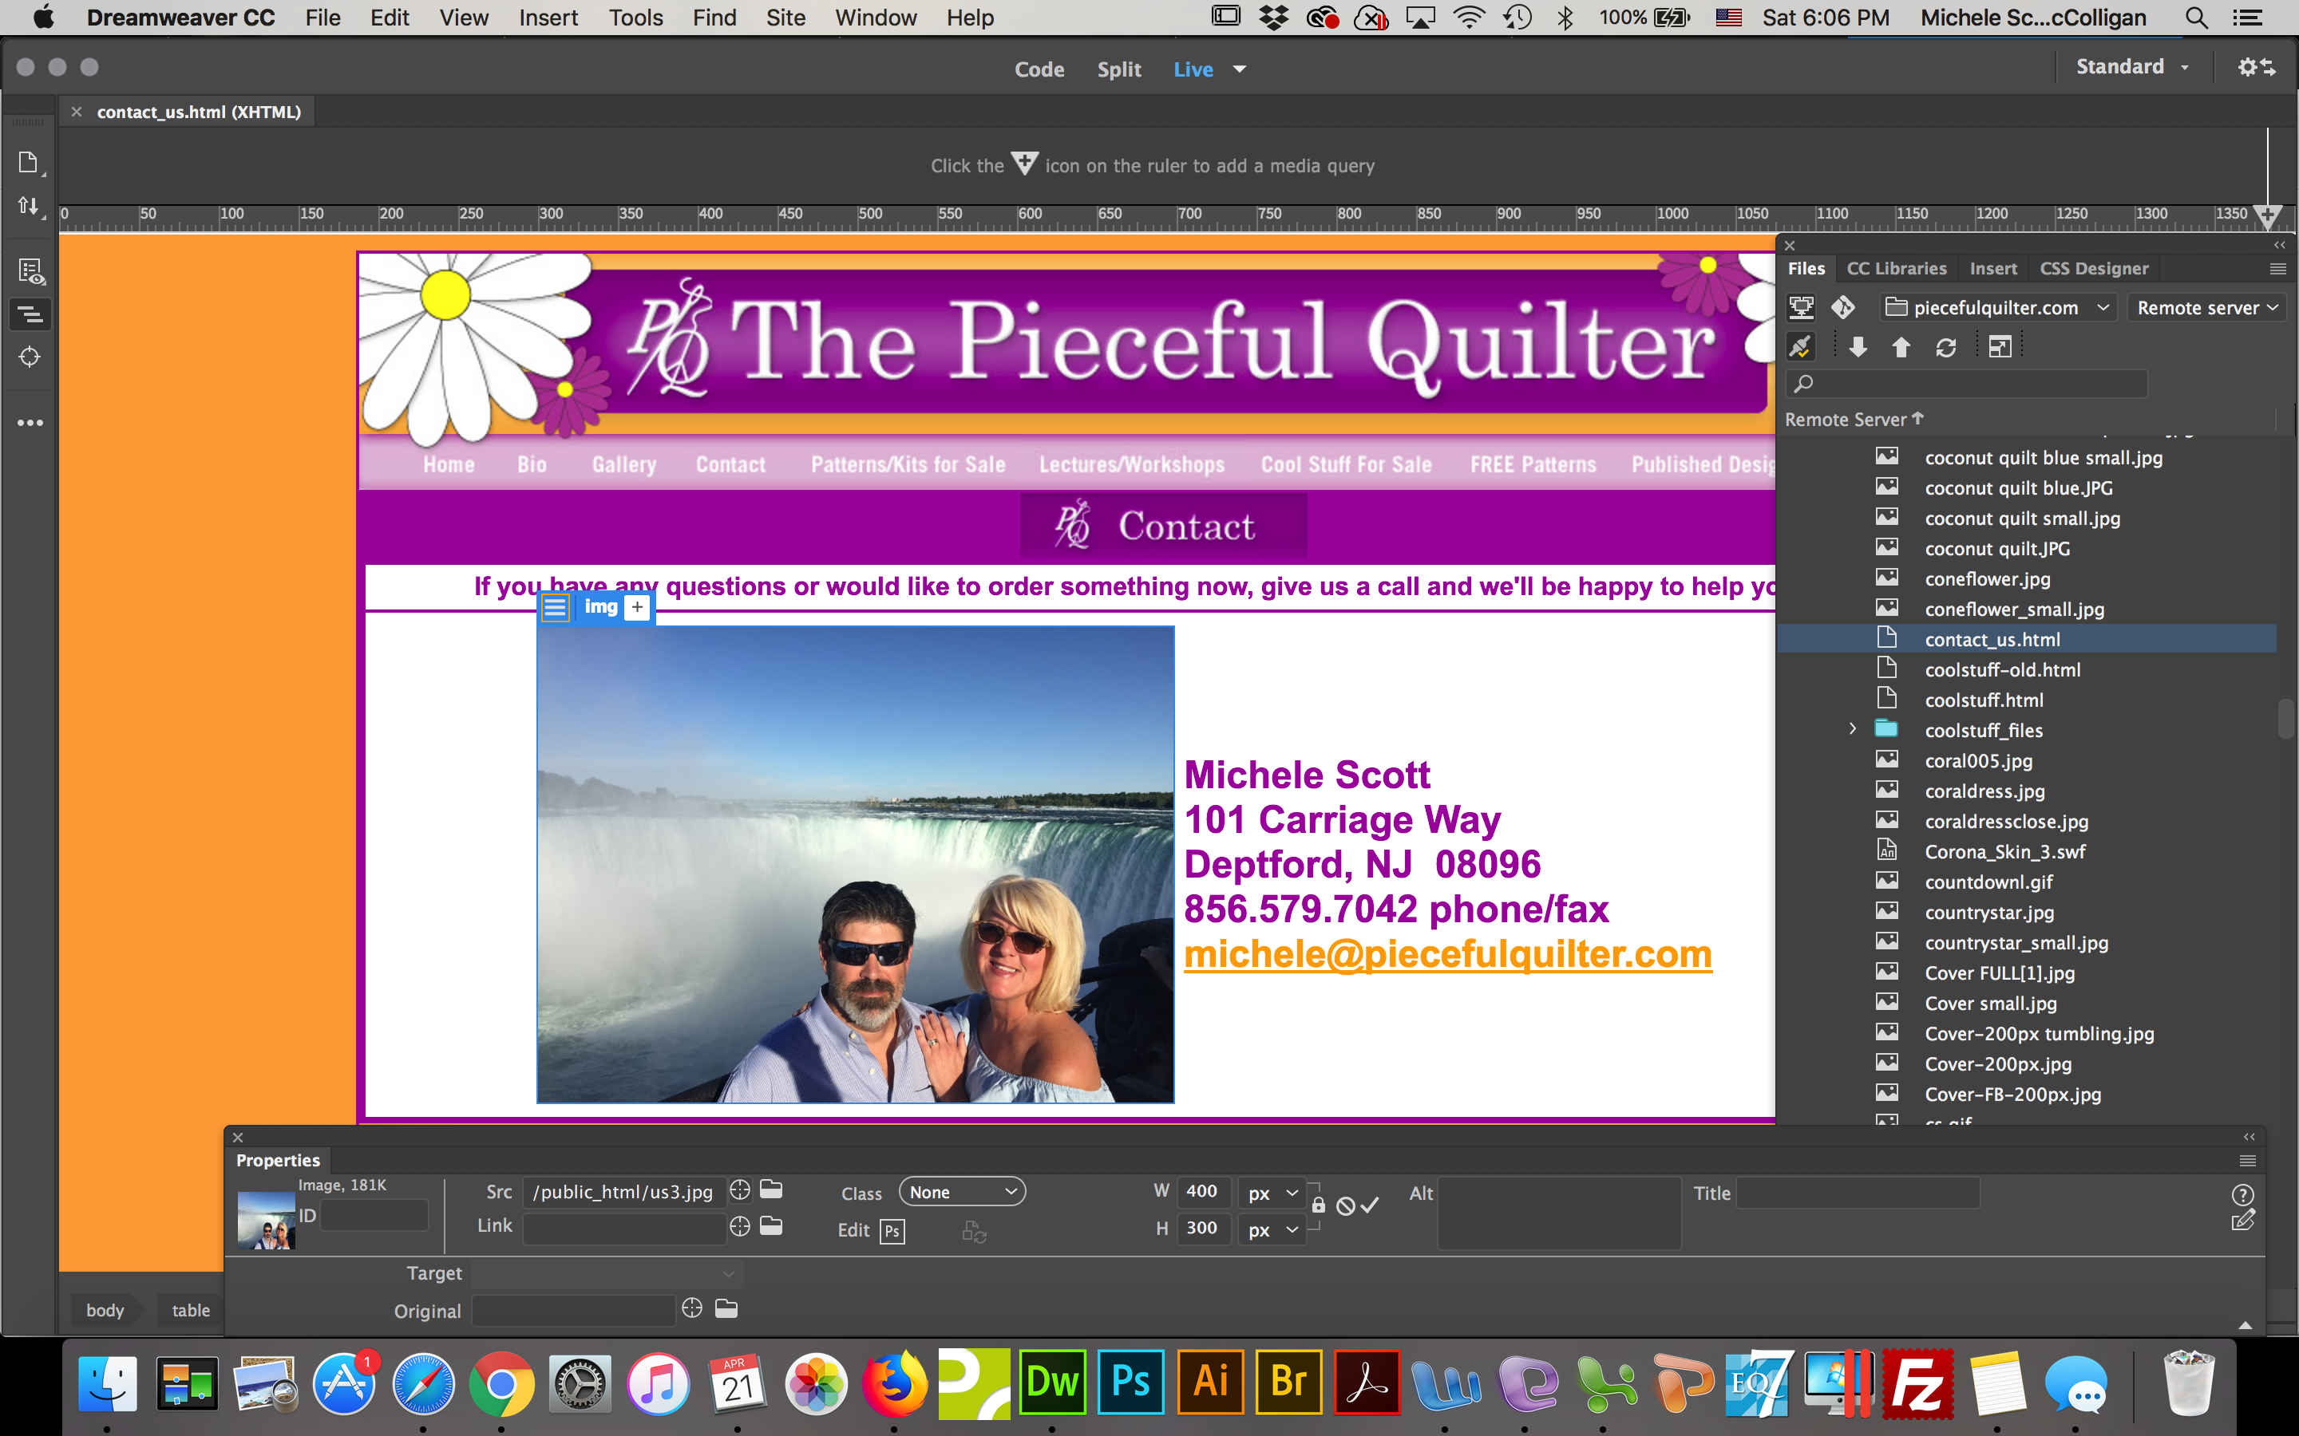Image resolution: width=2299 pixels, height=1436 pixels.
Task: Click the Src point-to-file target icon
Action: (x=739, y=1190)
